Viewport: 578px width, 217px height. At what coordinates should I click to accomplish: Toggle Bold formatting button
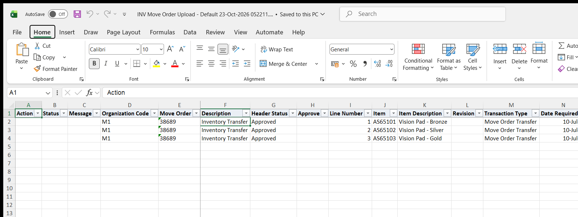pyautogui.click(x=94, y=64)
